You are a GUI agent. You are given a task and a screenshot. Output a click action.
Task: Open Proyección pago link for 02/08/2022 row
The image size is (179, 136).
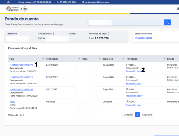(134, 83)
